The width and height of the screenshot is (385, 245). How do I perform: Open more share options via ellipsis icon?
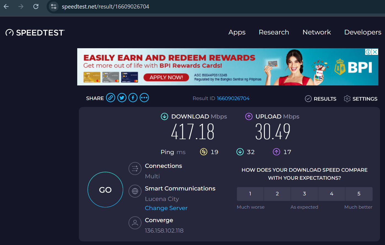click(x=144, y=97)
